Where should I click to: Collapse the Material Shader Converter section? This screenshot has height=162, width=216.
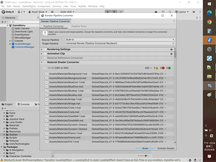point(42,62)
